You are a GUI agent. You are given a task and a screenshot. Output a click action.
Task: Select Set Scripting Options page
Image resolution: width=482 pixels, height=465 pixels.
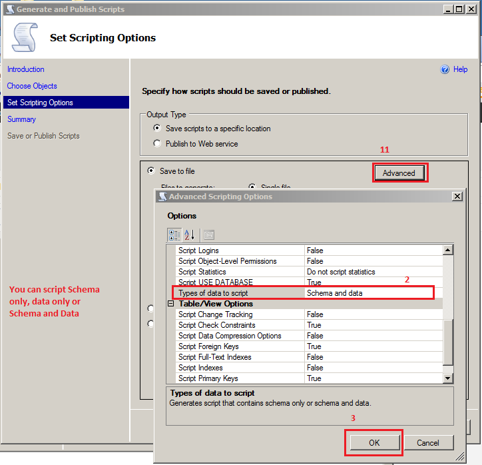click(66, 103)
